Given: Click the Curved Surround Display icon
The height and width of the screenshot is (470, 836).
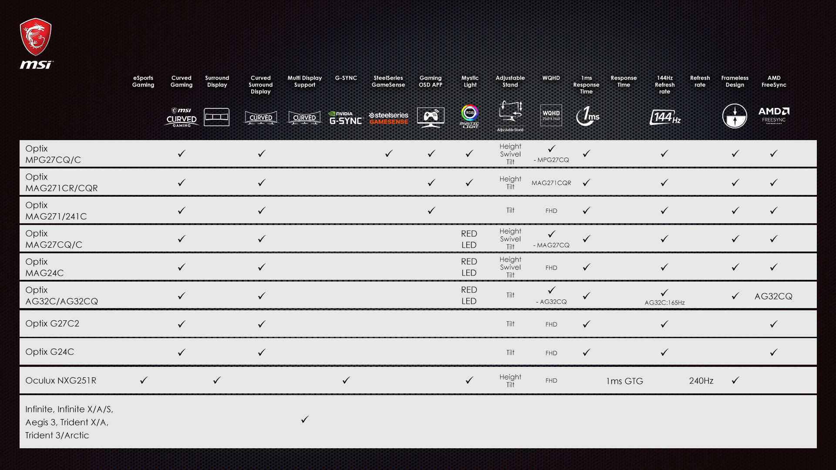Looking at the screenshot, I should point(261,117).
